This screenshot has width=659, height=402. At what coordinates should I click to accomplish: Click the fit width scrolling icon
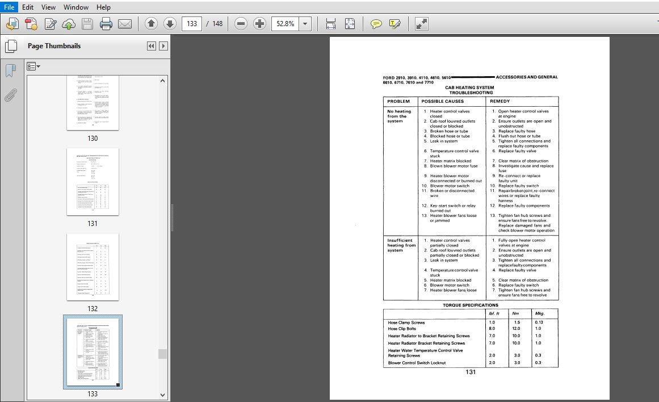(331, 24)
